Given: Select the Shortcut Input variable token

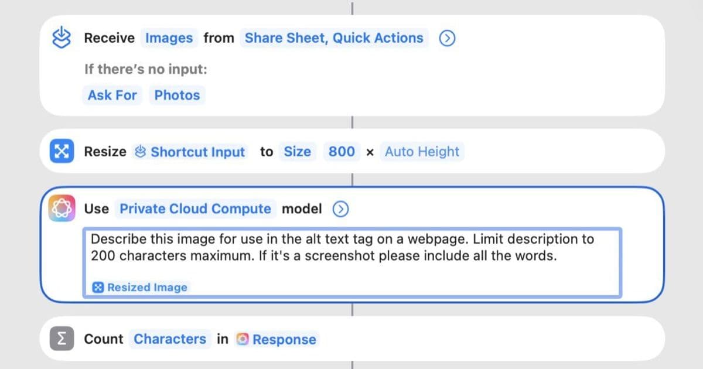Looking at the screenshot, I should [190, 152].
